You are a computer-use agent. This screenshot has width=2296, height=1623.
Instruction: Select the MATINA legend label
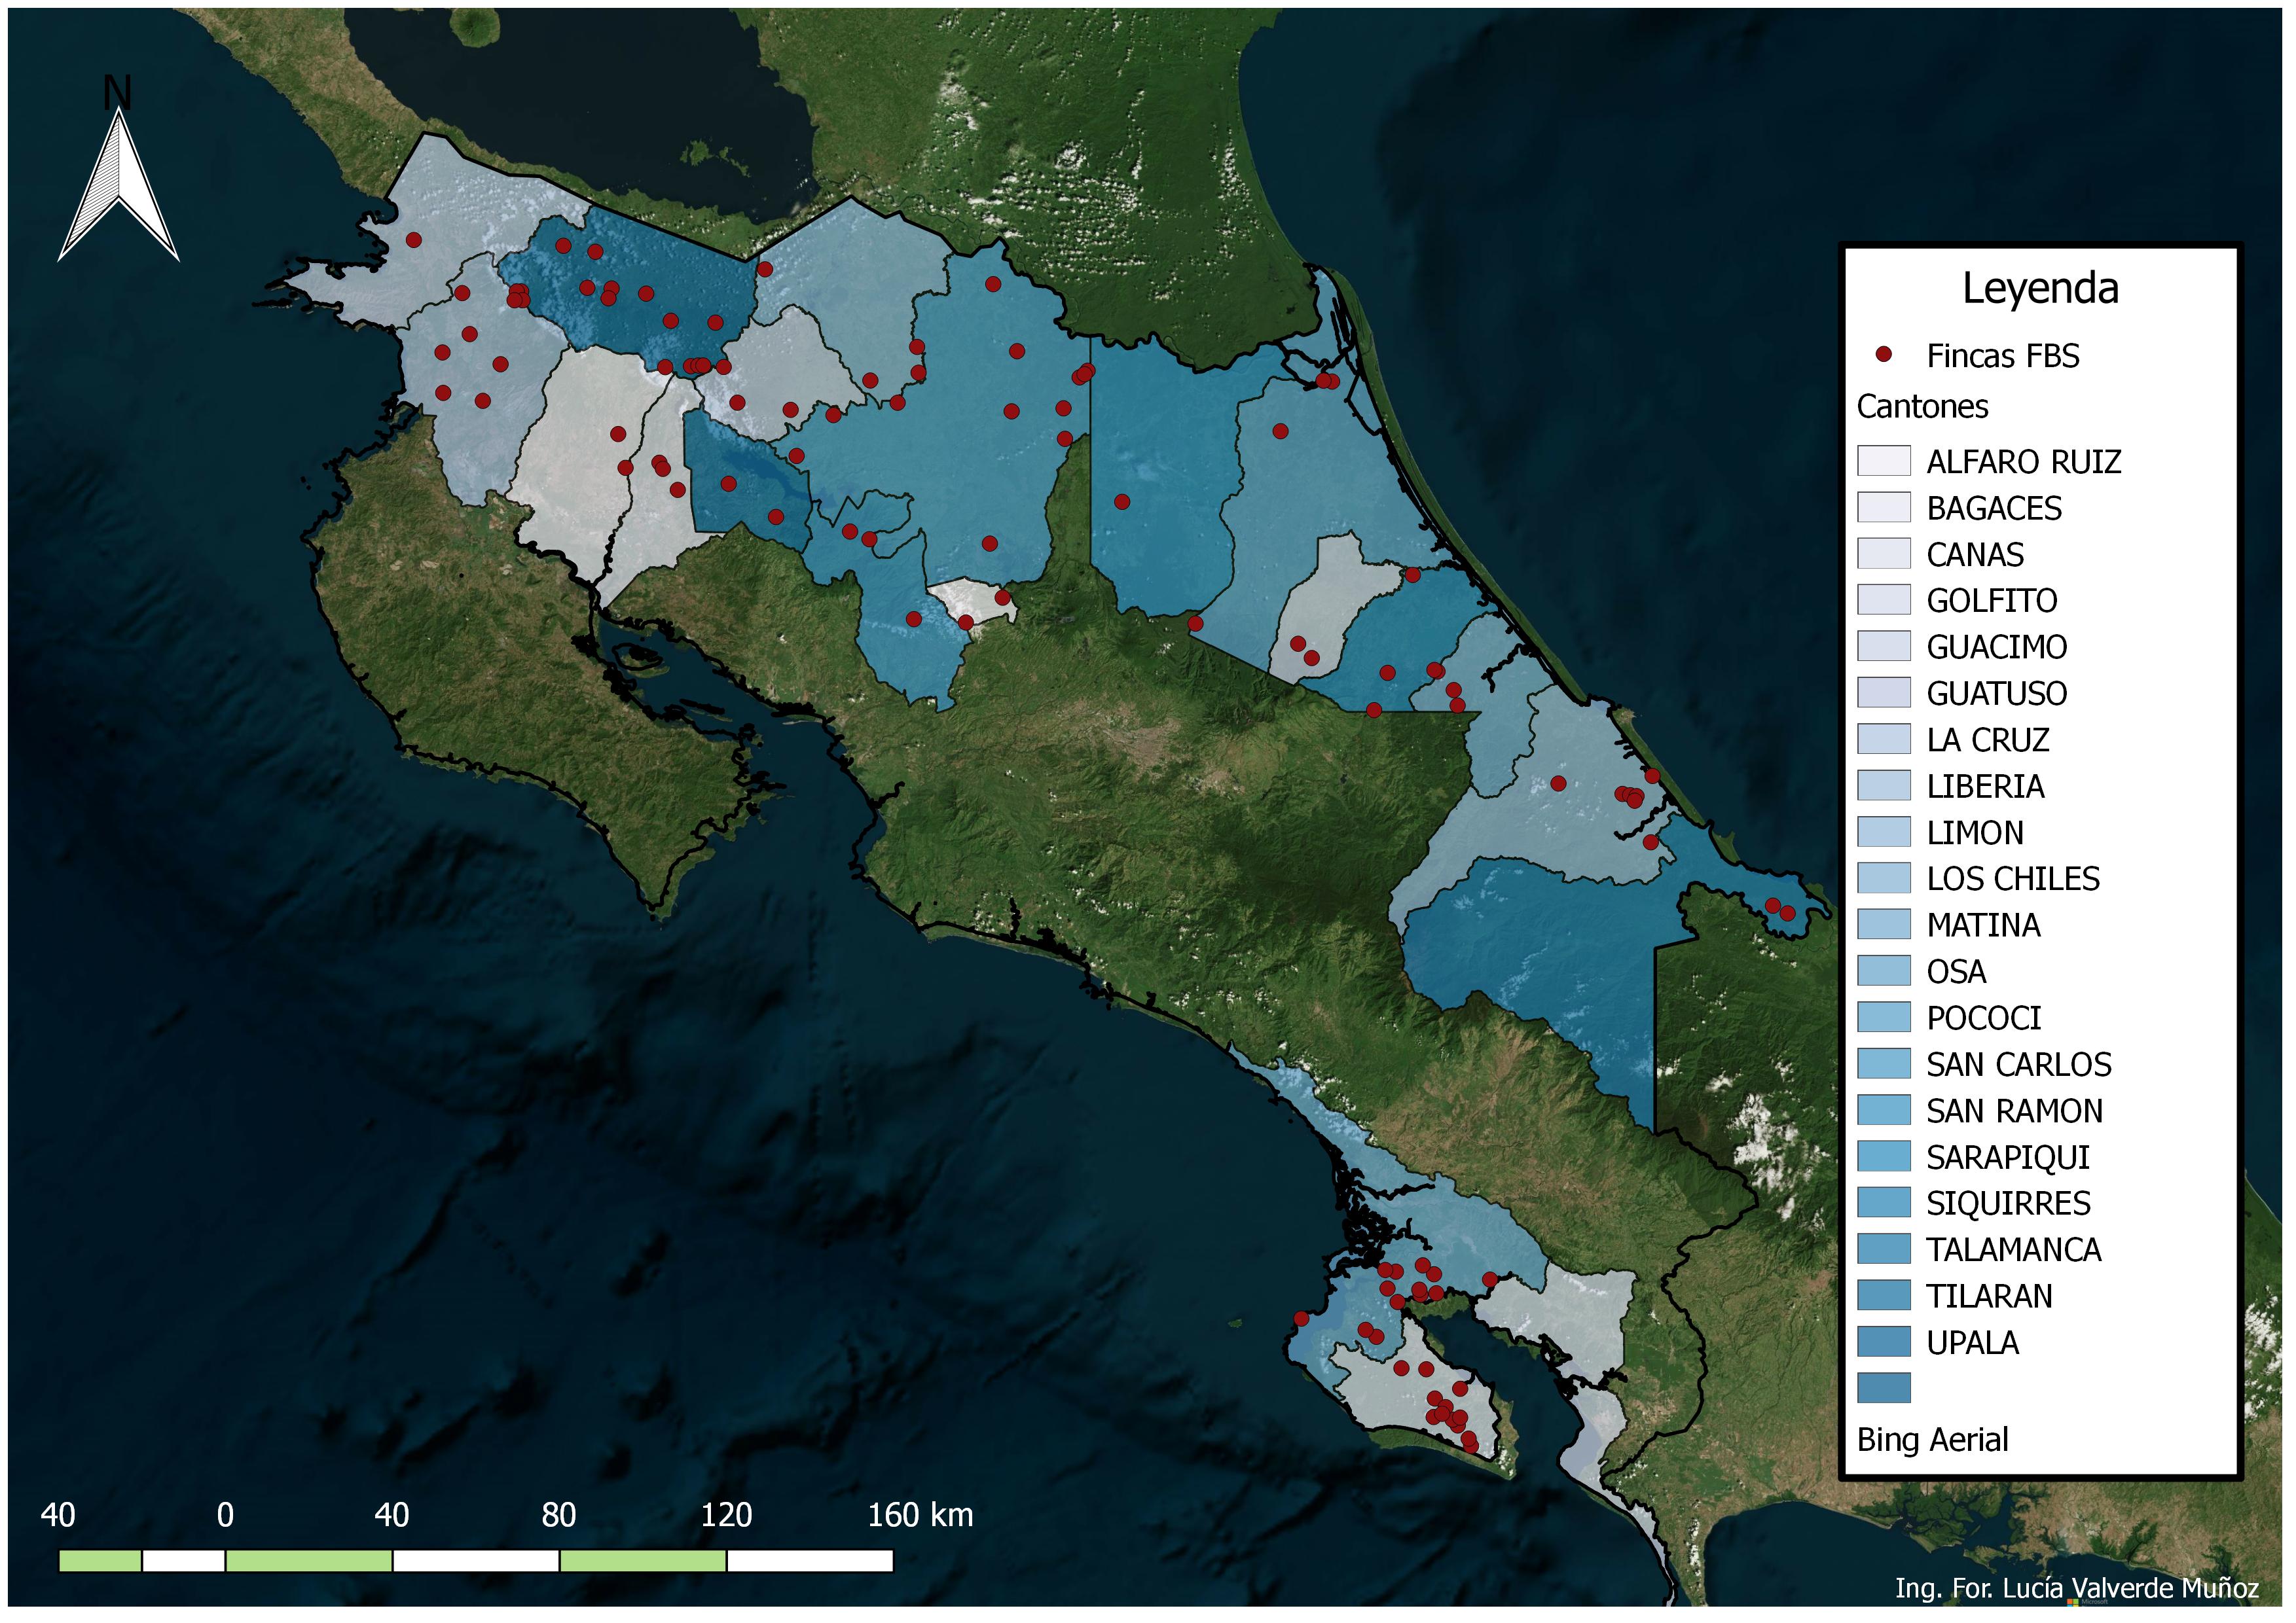pyautogui.click(x=1984, y=925)
